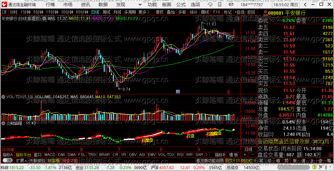Open the 数据 menu

(x=103, y=5)
